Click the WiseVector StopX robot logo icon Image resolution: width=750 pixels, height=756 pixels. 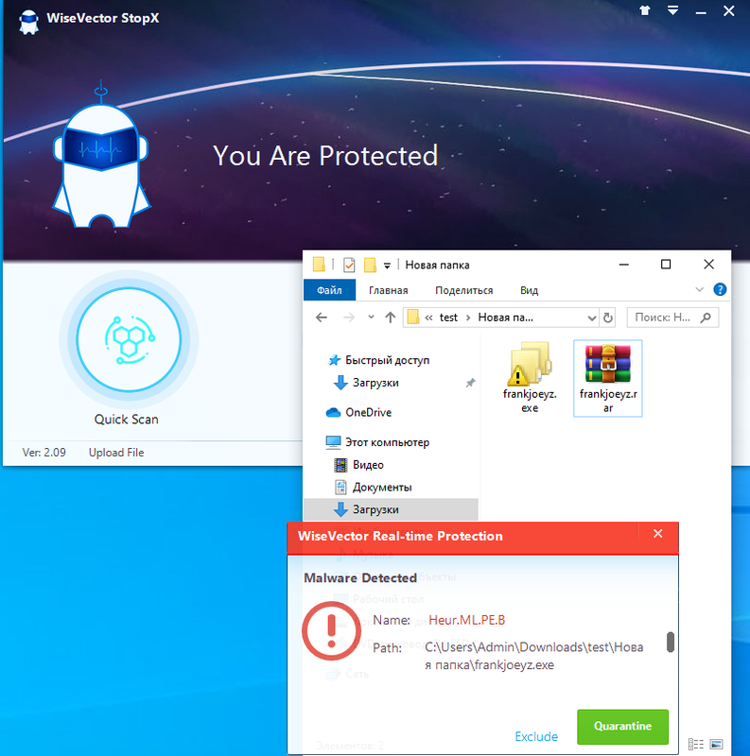pyautogui.click(x=28, y=22)
